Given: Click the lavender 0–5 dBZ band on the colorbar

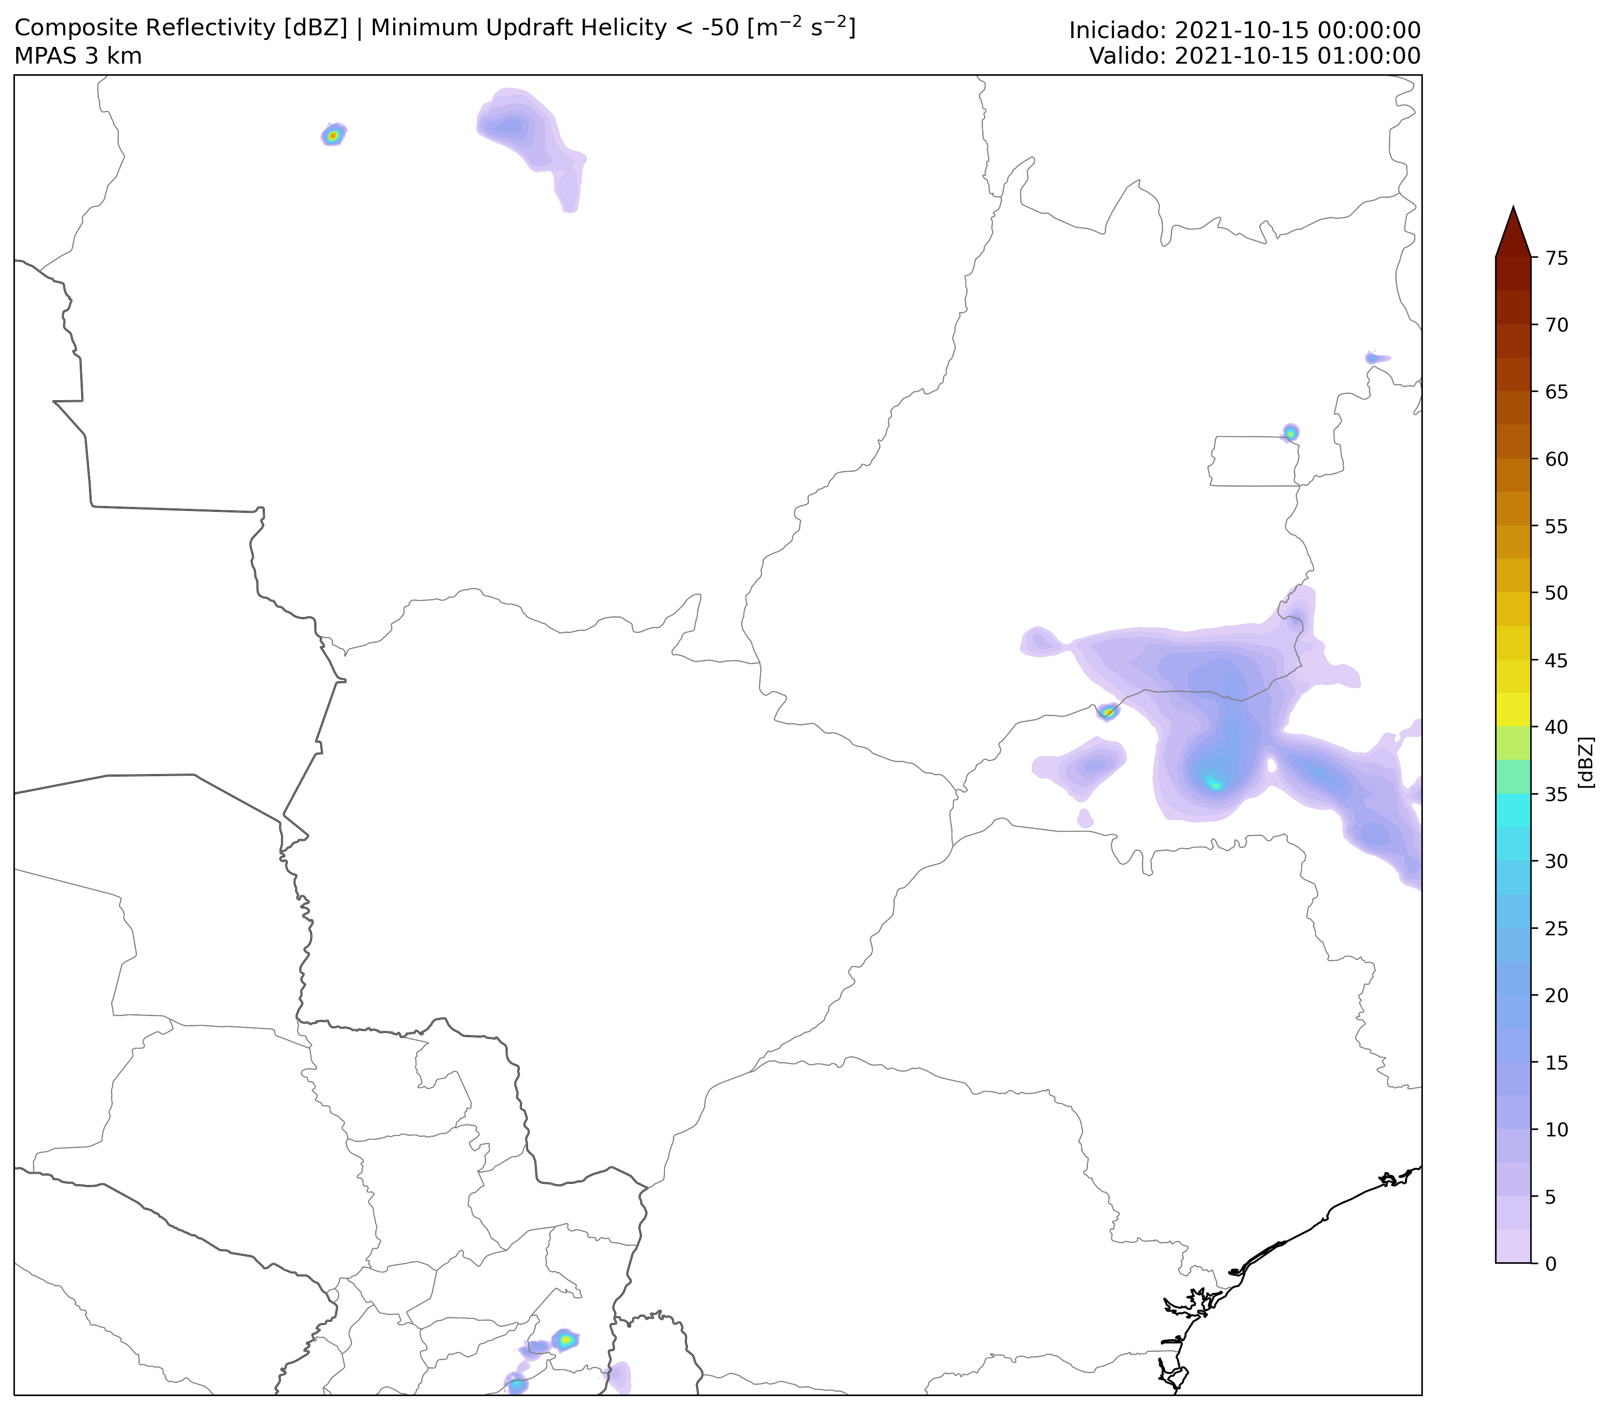Looking at the screenshot, I should point(1513,1230).
